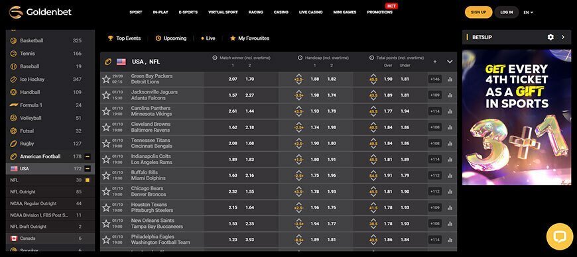Select Canada in the sidebar
This screenshot has height=257, width=577.
[x=50, y=238]
